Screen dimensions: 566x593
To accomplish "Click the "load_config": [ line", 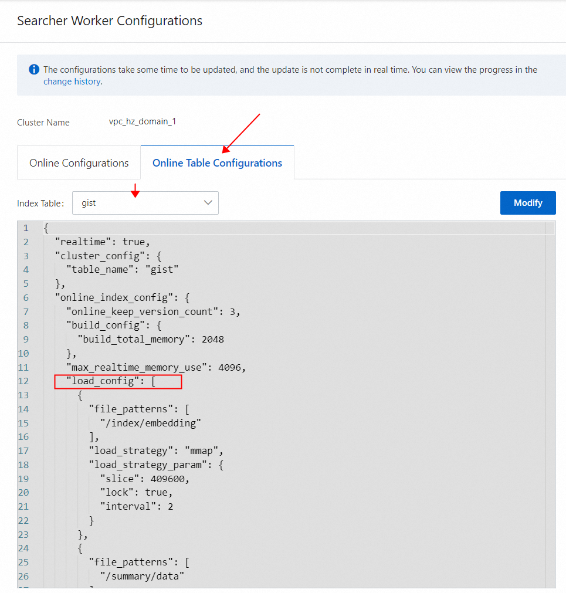I will pyautogui.click(x=111, y=381).
